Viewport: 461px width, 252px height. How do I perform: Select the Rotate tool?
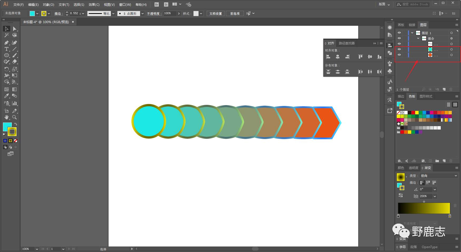(x=6, y=69)
